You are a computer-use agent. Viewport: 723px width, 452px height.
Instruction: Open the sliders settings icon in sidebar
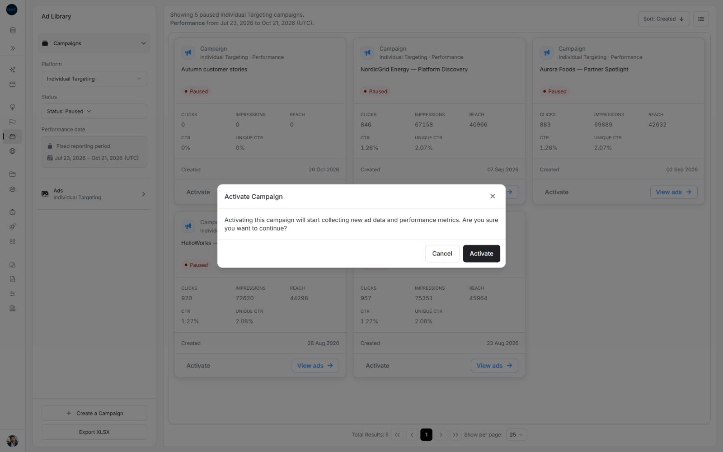[13, 294]
